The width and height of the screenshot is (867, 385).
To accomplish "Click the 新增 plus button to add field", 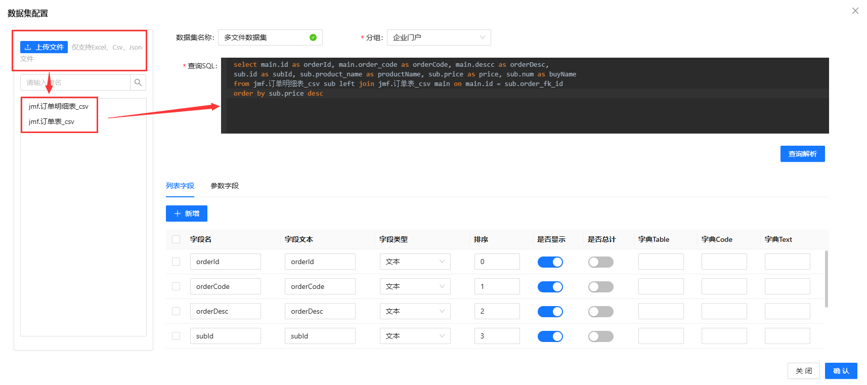I will tap(186, 213).
